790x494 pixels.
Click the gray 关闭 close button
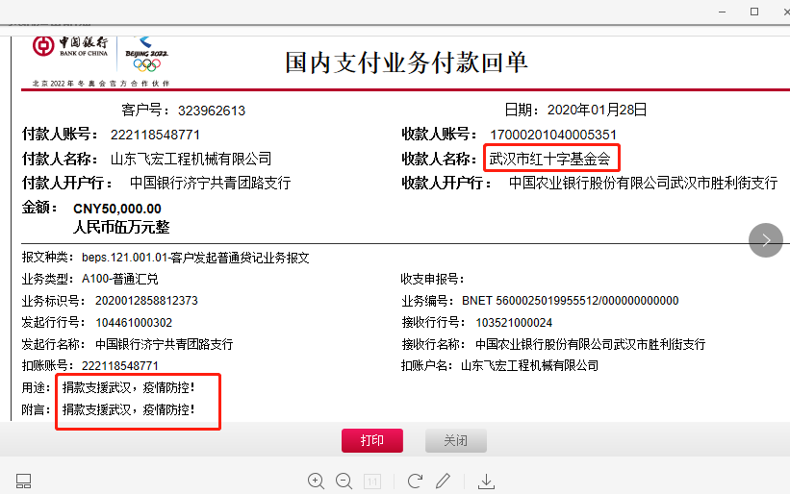pos(456,441)
